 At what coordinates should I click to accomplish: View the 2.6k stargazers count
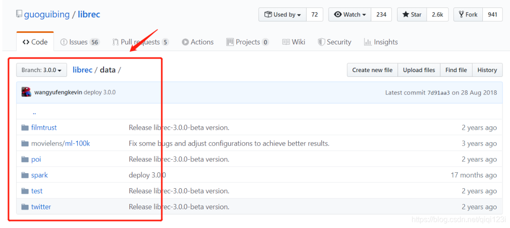[437, 15]
